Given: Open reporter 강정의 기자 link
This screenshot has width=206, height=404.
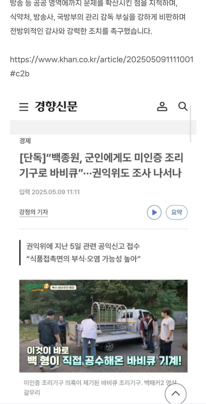Looking at the screenshot, I should [x=33, y=212].
